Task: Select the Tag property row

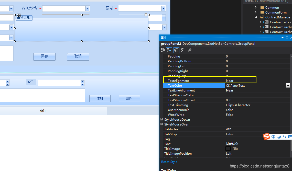Action: tap(227, 139)
